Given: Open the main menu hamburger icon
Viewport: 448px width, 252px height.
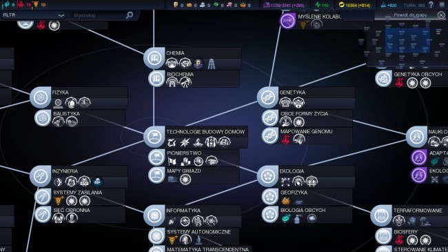Looking at the screenshot, I should pos(442,5).
